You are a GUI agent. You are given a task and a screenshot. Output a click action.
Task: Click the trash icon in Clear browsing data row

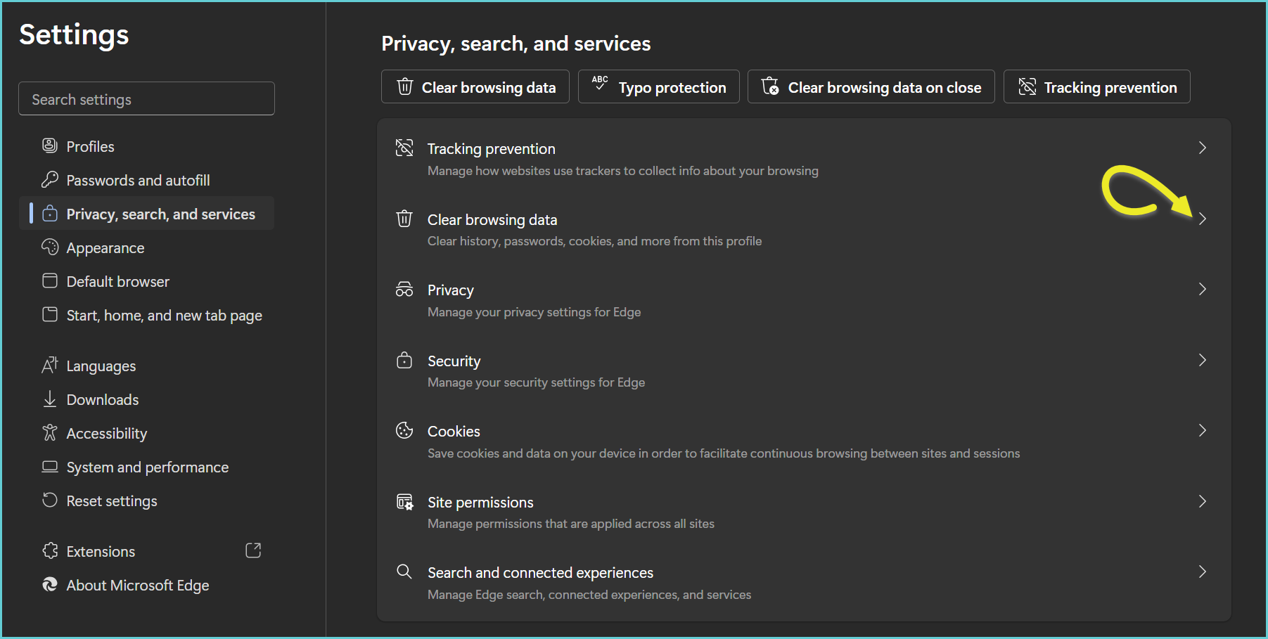point(404,219)
